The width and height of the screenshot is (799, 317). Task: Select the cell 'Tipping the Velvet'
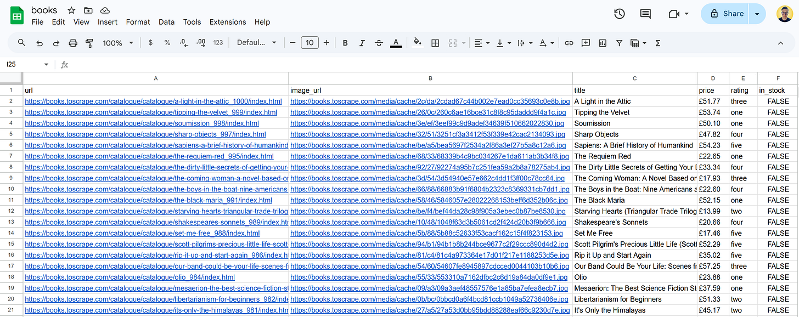click(635, 112)
